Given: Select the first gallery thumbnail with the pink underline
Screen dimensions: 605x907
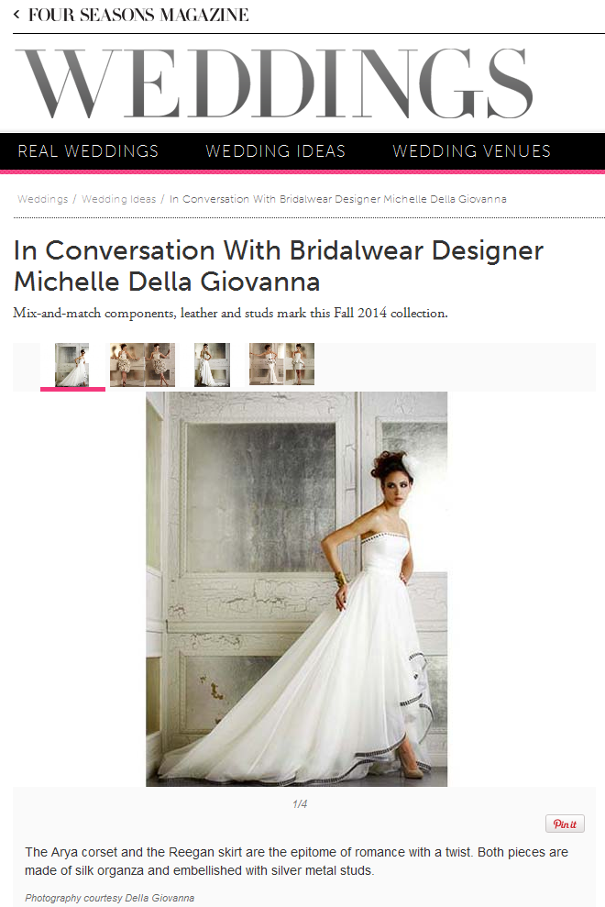Looking at the screenshot, I should 72,365.
